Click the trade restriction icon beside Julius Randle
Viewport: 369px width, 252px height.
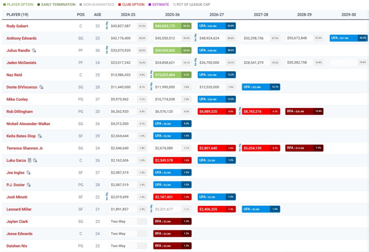point(34,50)
